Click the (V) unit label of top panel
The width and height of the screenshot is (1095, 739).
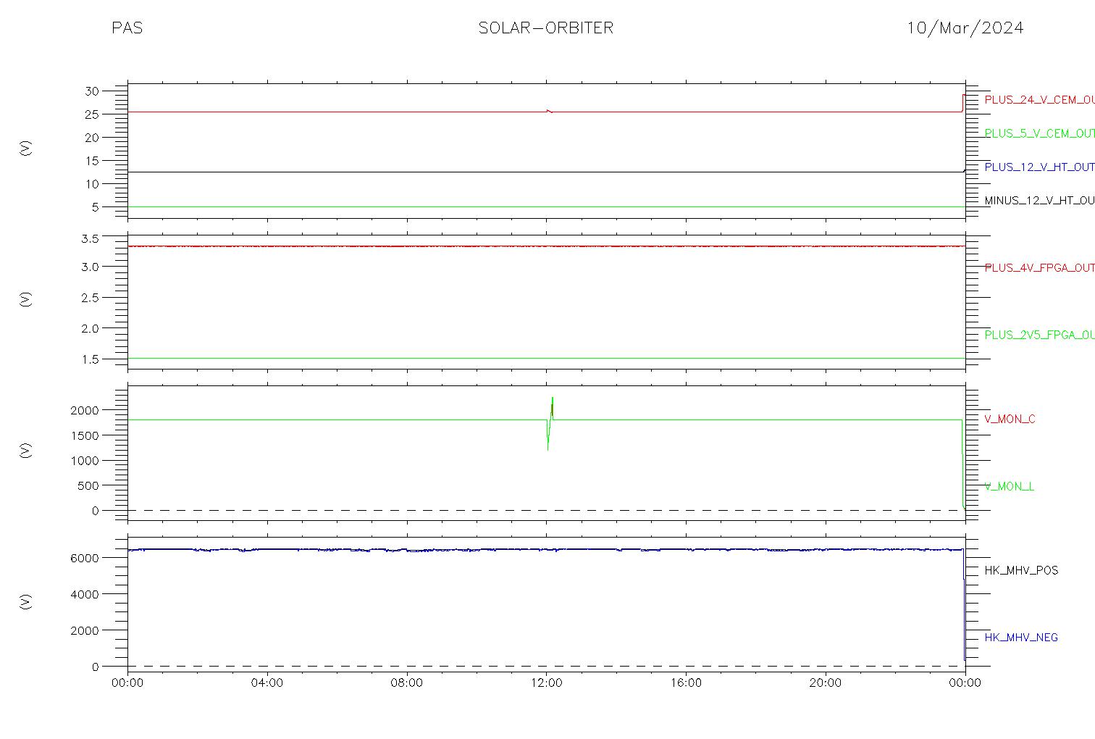click(x=26, y=149)
